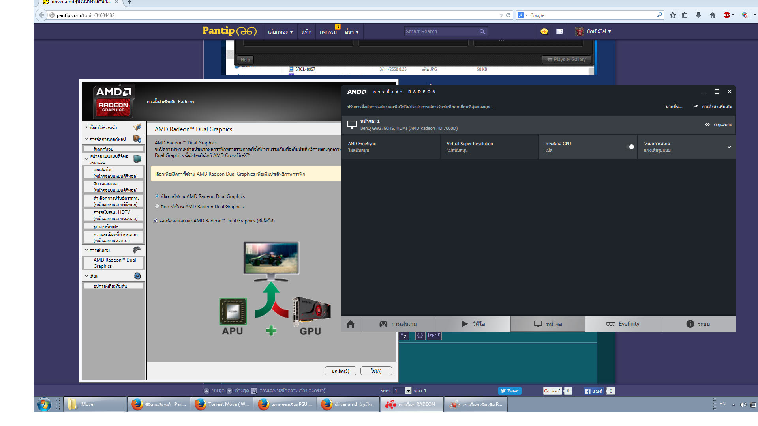Open the Pantip messages envelope icon
The height and width of the screenshot is (426, 758).
click(x=560, y=32)
